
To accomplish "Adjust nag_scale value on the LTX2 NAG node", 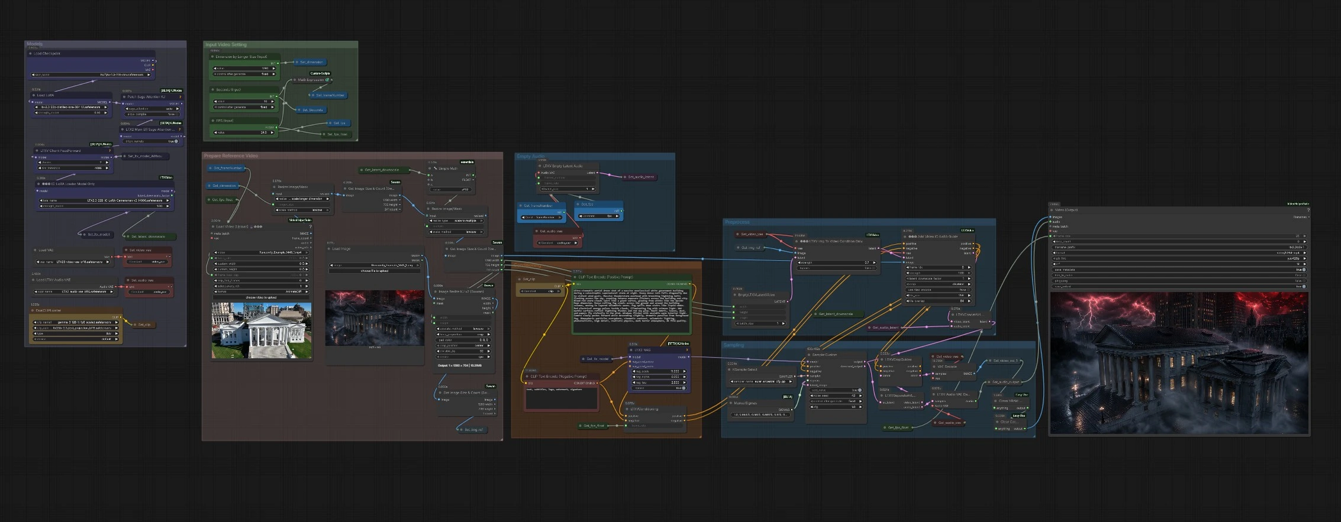I will (659, 371).
